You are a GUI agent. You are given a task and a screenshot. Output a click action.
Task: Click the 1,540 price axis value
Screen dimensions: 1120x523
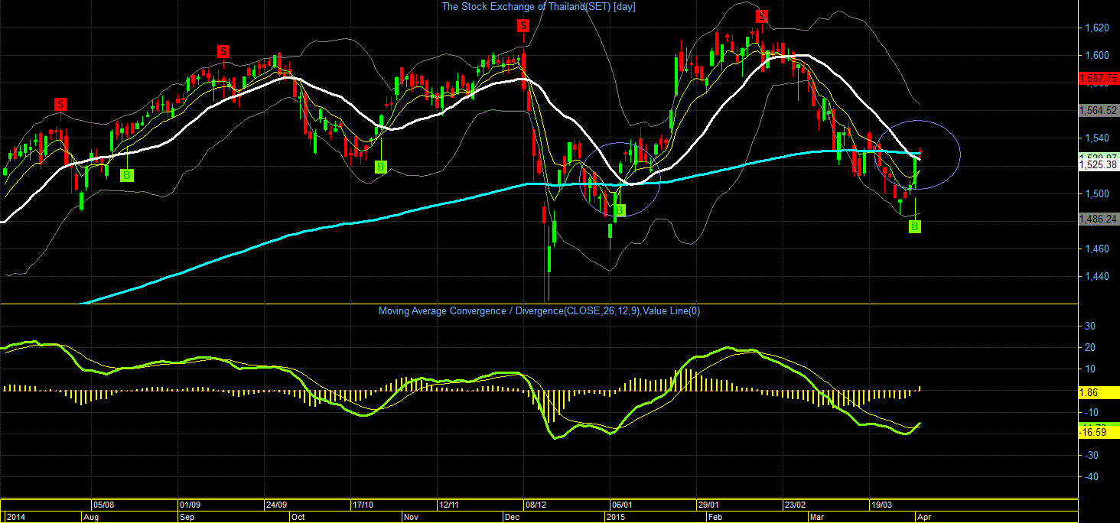[x=1098, y=138]
